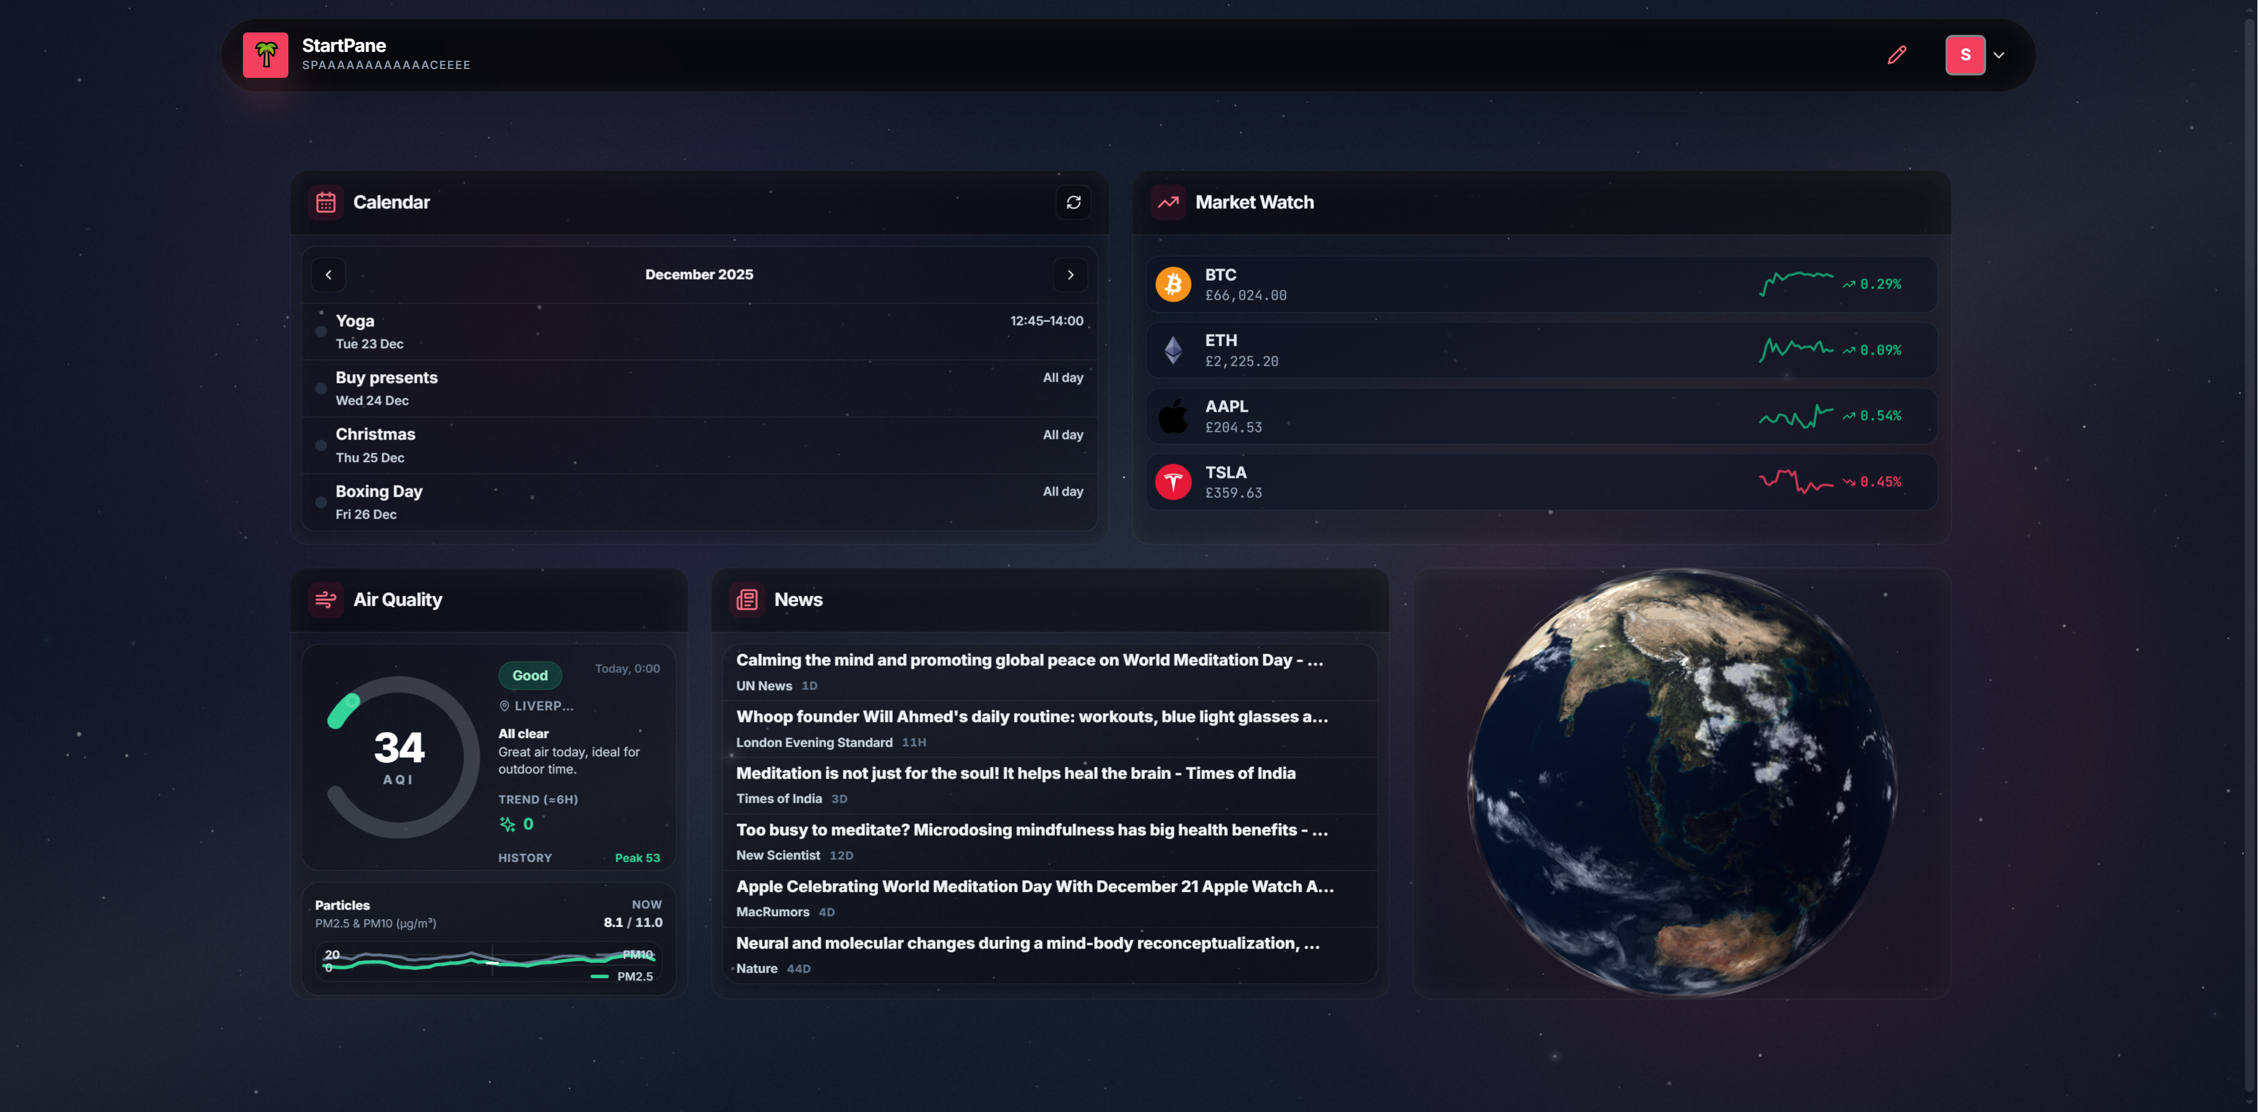Mark the Yoga event circle complete
2258x1112 pixels.
pyautogui.click(x=321, y=332)
